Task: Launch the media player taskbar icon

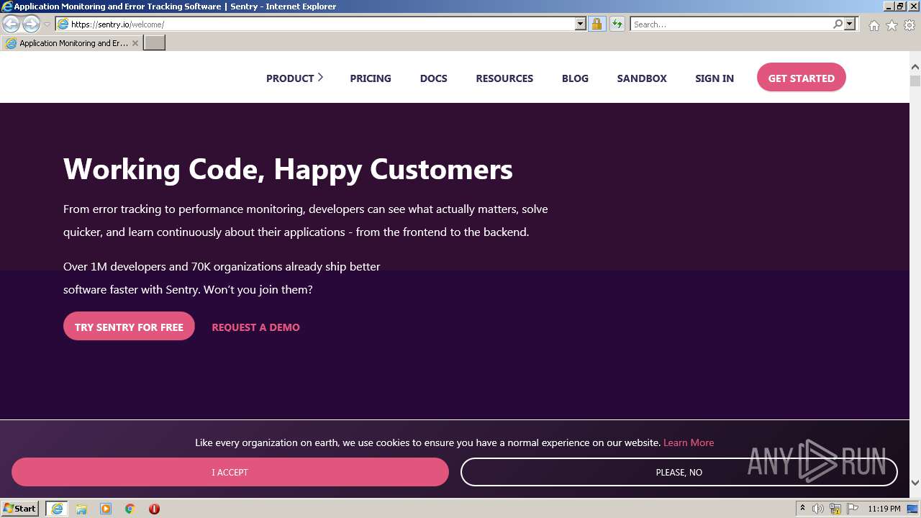Action: point(106,509)
